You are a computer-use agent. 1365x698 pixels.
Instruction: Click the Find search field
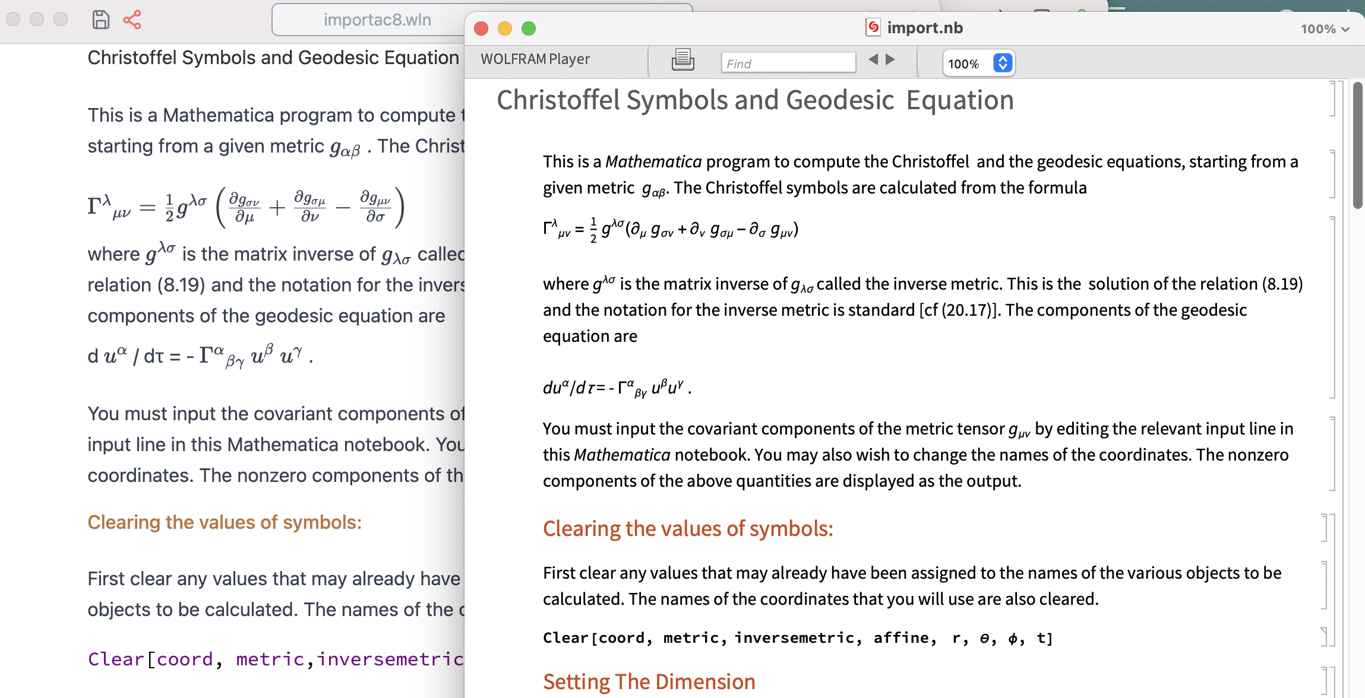(x=788, y=63)
